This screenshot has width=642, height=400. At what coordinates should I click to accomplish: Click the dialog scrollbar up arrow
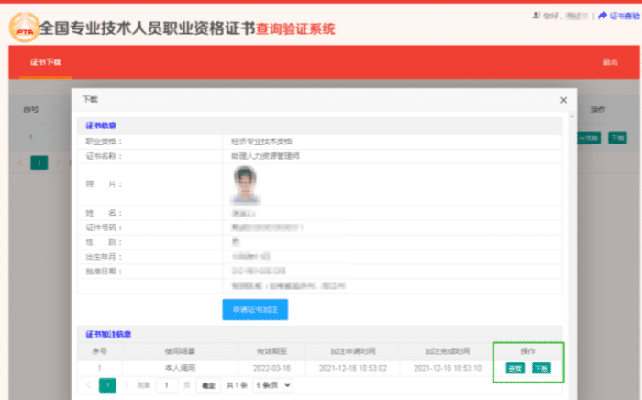click(x=572, y=117)
